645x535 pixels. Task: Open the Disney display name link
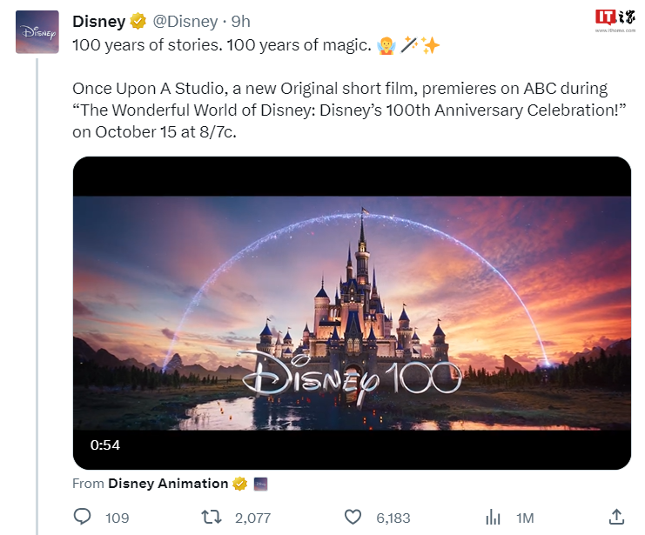point(98,22)
